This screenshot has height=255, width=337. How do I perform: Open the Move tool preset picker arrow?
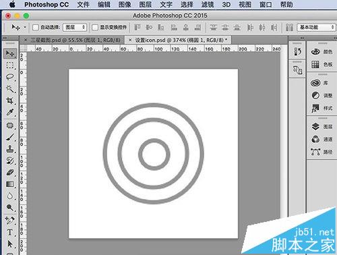(x=25, y=27)
